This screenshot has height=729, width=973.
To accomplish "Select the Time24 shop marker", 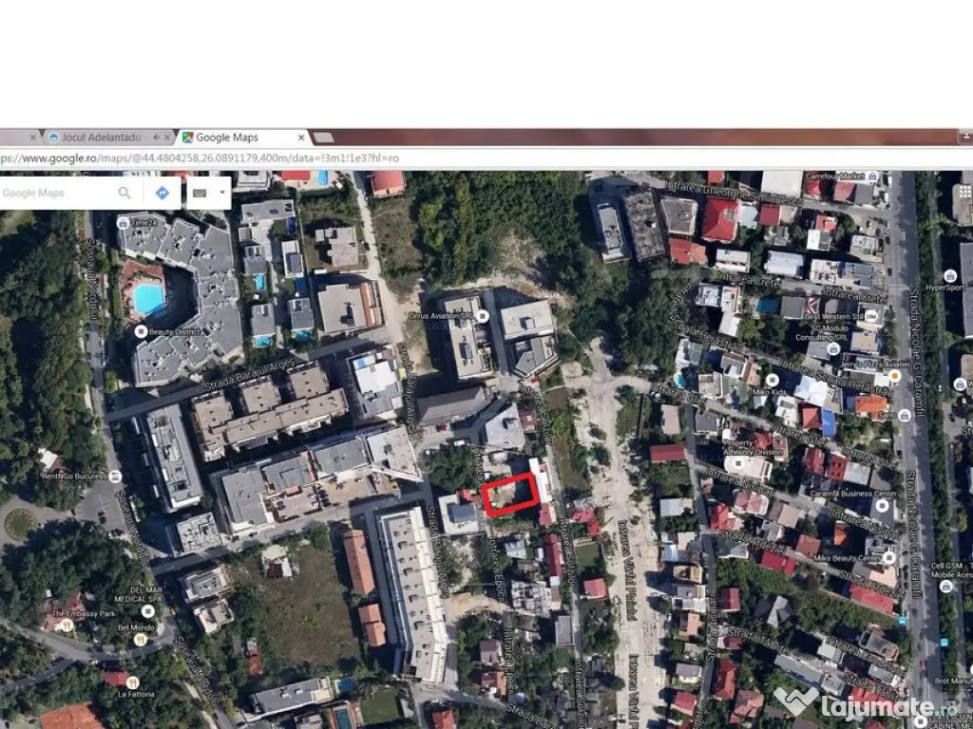I will pyautogui.click(x=124, y=222).
